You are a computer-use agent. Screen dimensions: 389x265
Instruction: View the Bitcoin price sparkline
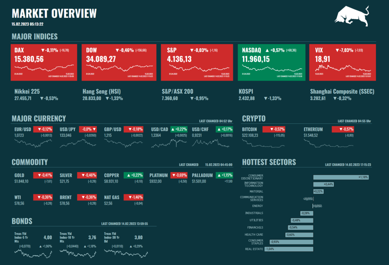coord(263,144)
